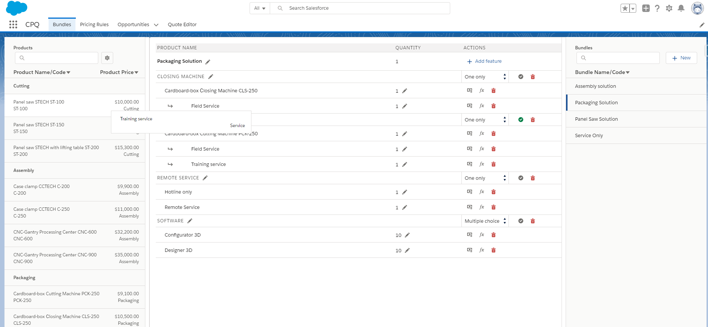Edit the navigation bar with pencil icon
Screen dimensions: 708x327
click(x=702, y=25)
